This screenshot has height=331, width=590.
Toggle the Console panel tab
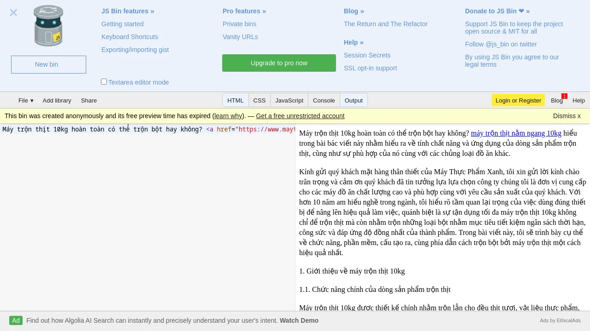324,100
